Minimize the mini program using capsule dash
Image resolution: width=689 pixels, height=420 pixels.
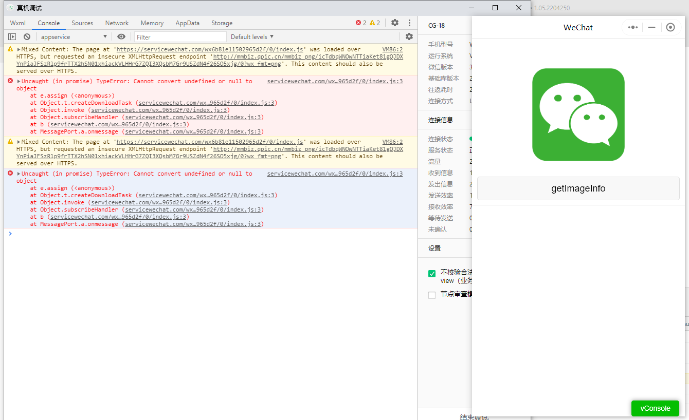point(651,27)
